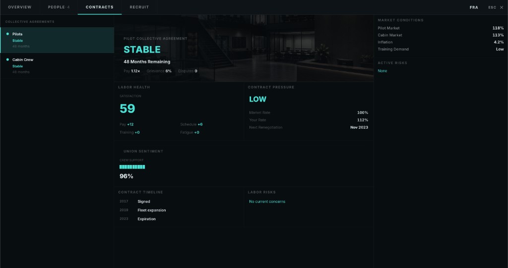
Task: Click the LOW contract pressure value
Action: [257, 100]
